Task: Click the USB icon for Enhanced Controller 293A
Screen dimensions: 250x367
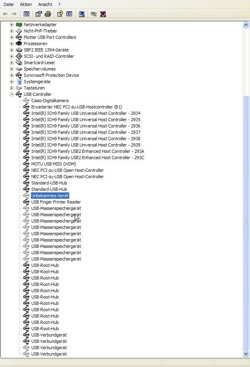Action: (26, 151)
